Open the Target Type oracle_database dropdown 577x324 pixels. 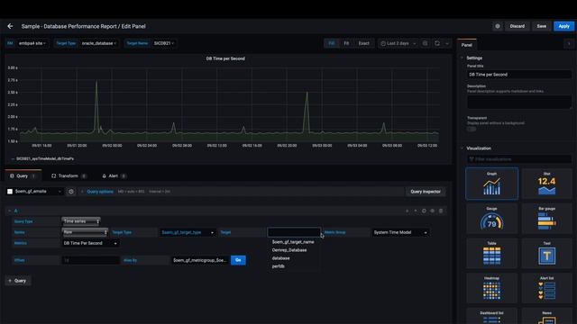click(x=98, y=43)
